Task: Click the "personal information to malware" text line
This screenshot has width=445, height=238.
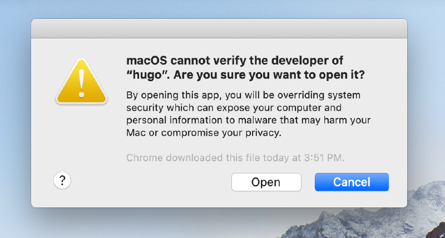Action: (x=248, y=120)
